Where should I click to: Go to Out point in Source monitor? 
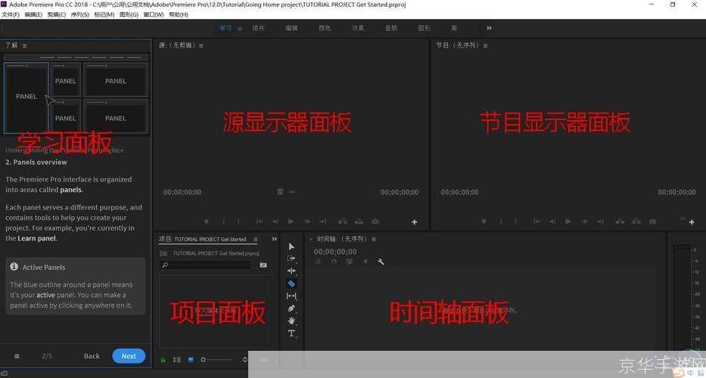pos(323,222)
